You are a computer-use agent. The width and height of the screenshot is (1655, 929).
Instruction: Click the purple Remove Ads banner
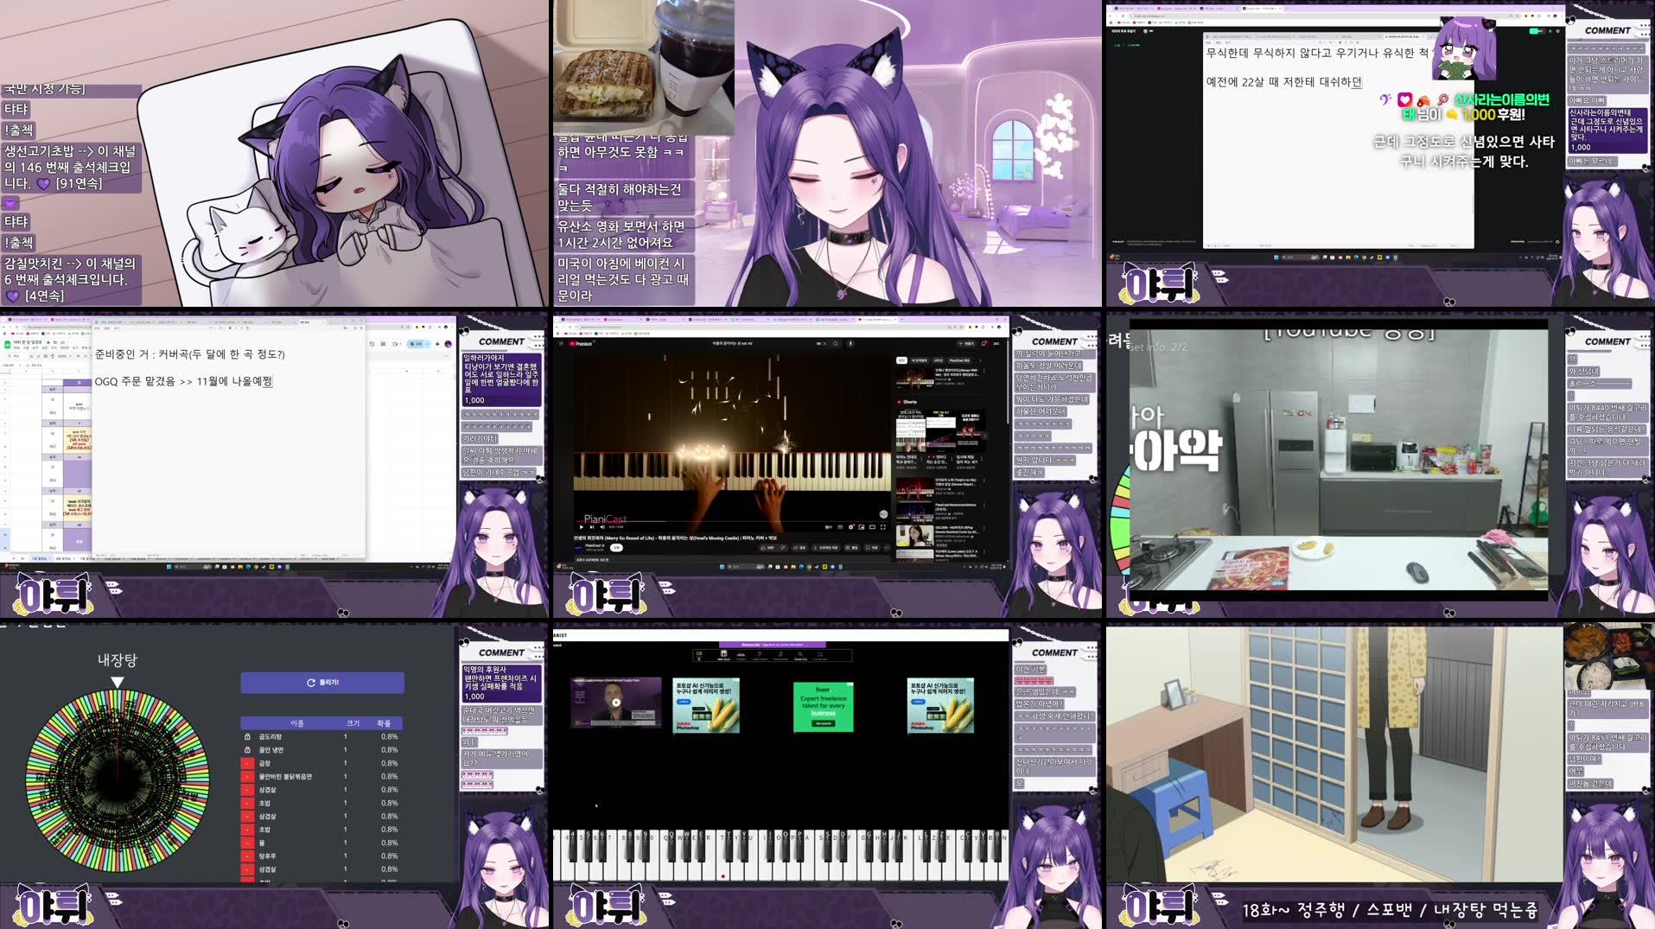[773, 645]
